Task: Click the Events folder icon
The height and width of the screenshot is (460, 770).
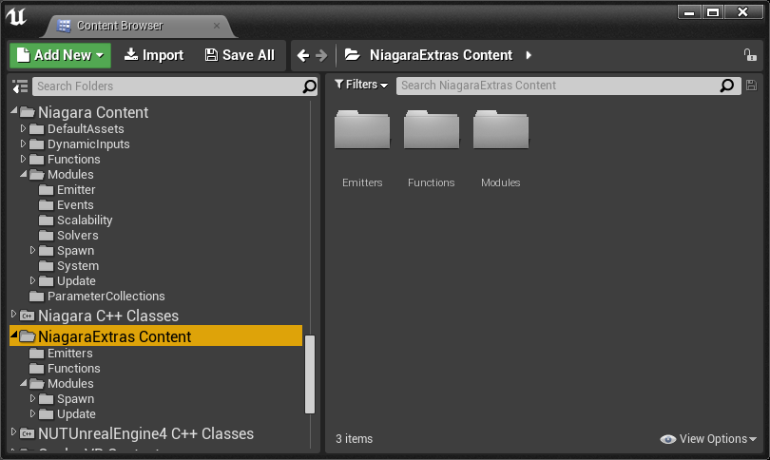Action: click(x=47, y=204)
